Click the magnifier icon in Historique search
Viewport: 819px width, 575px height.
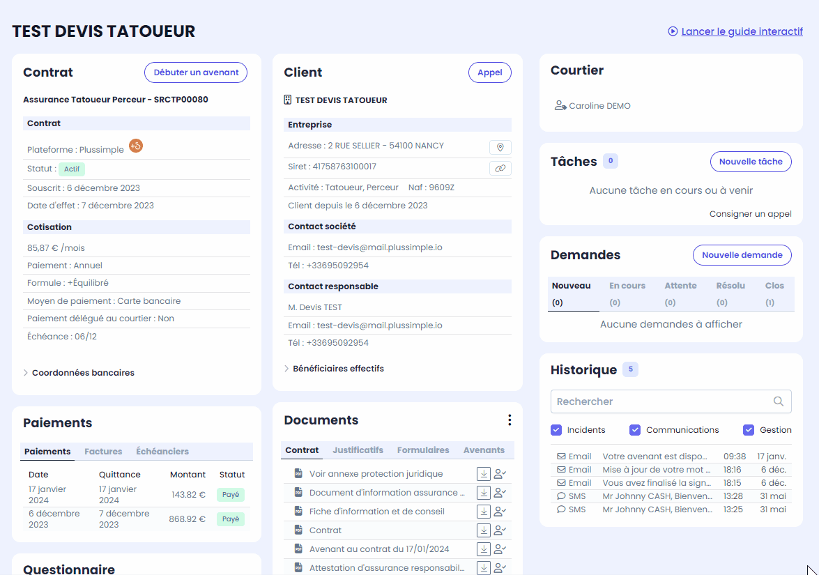pyautogui.click(x=779, y=401)
